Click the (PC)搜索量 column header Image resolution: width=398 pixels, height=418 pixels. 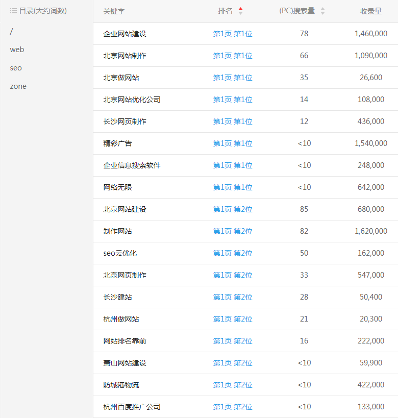pyautogui.click(x=297, y=11)
